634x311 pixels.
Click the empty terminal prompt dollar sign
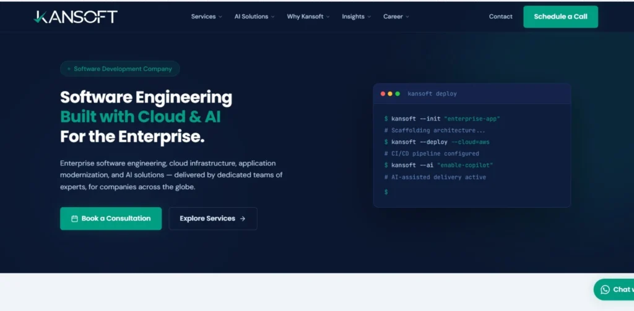pos(386,192)
